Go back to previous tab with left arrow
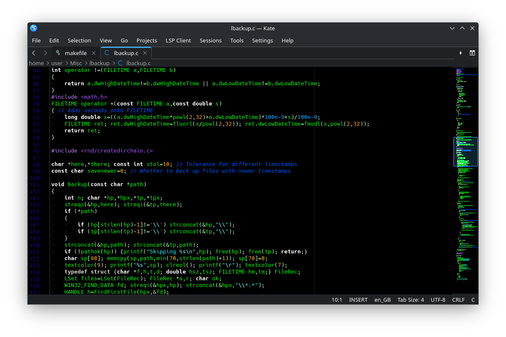This screenshot has width=506, height=337. click(34, 53)
